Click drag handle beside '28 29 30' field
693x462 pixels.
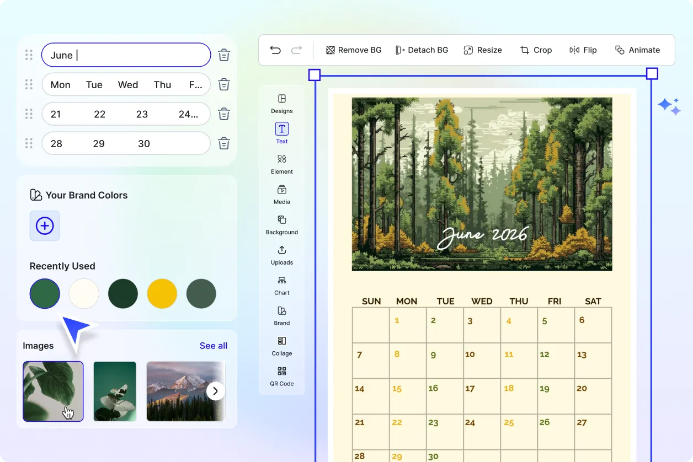pyautogui.click(x=29, y=143)
